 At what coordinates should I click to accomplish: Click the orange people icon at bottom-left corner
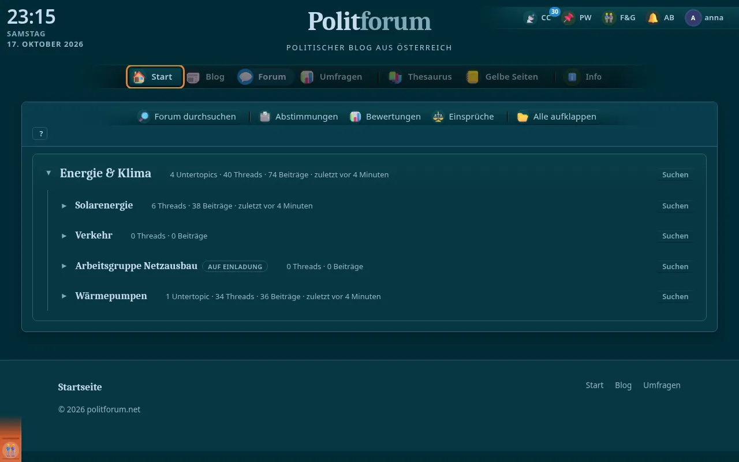(10, 449)
